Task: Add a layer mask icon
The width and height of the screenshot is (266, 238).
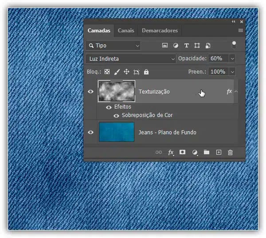Action: (182, 152)
